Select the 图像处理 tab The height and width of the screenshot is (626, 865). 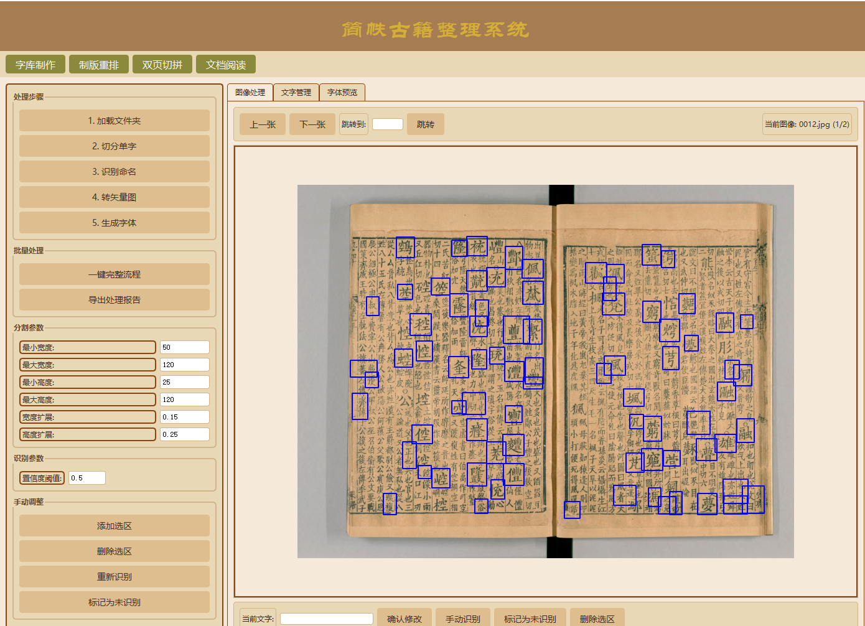point(250,92)
